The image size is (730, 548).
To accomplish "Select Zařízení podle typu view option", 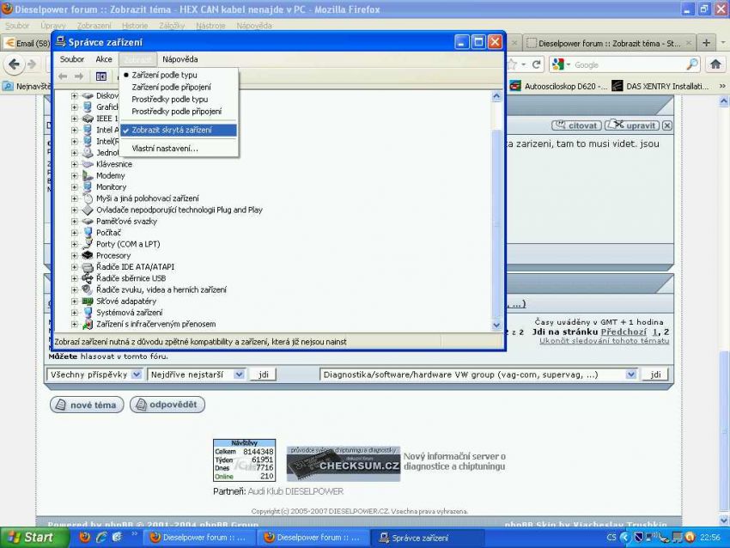I will click(164, 75).
